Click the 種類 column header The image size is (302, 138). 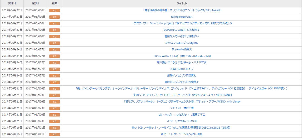coord(55,3)
